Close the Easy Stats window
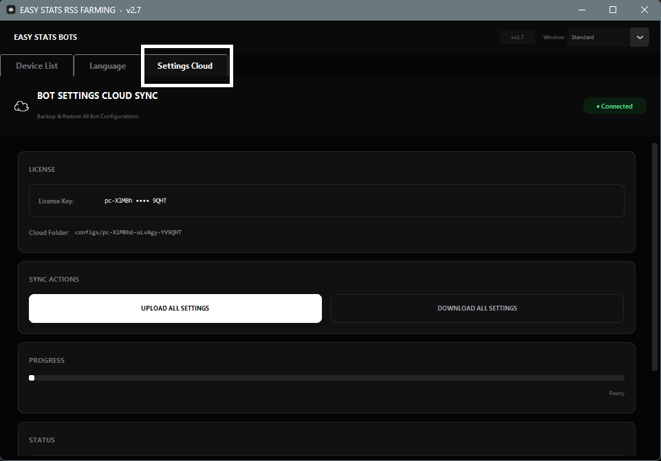This screenshot has height=461, width=661. tap(644, 10)
